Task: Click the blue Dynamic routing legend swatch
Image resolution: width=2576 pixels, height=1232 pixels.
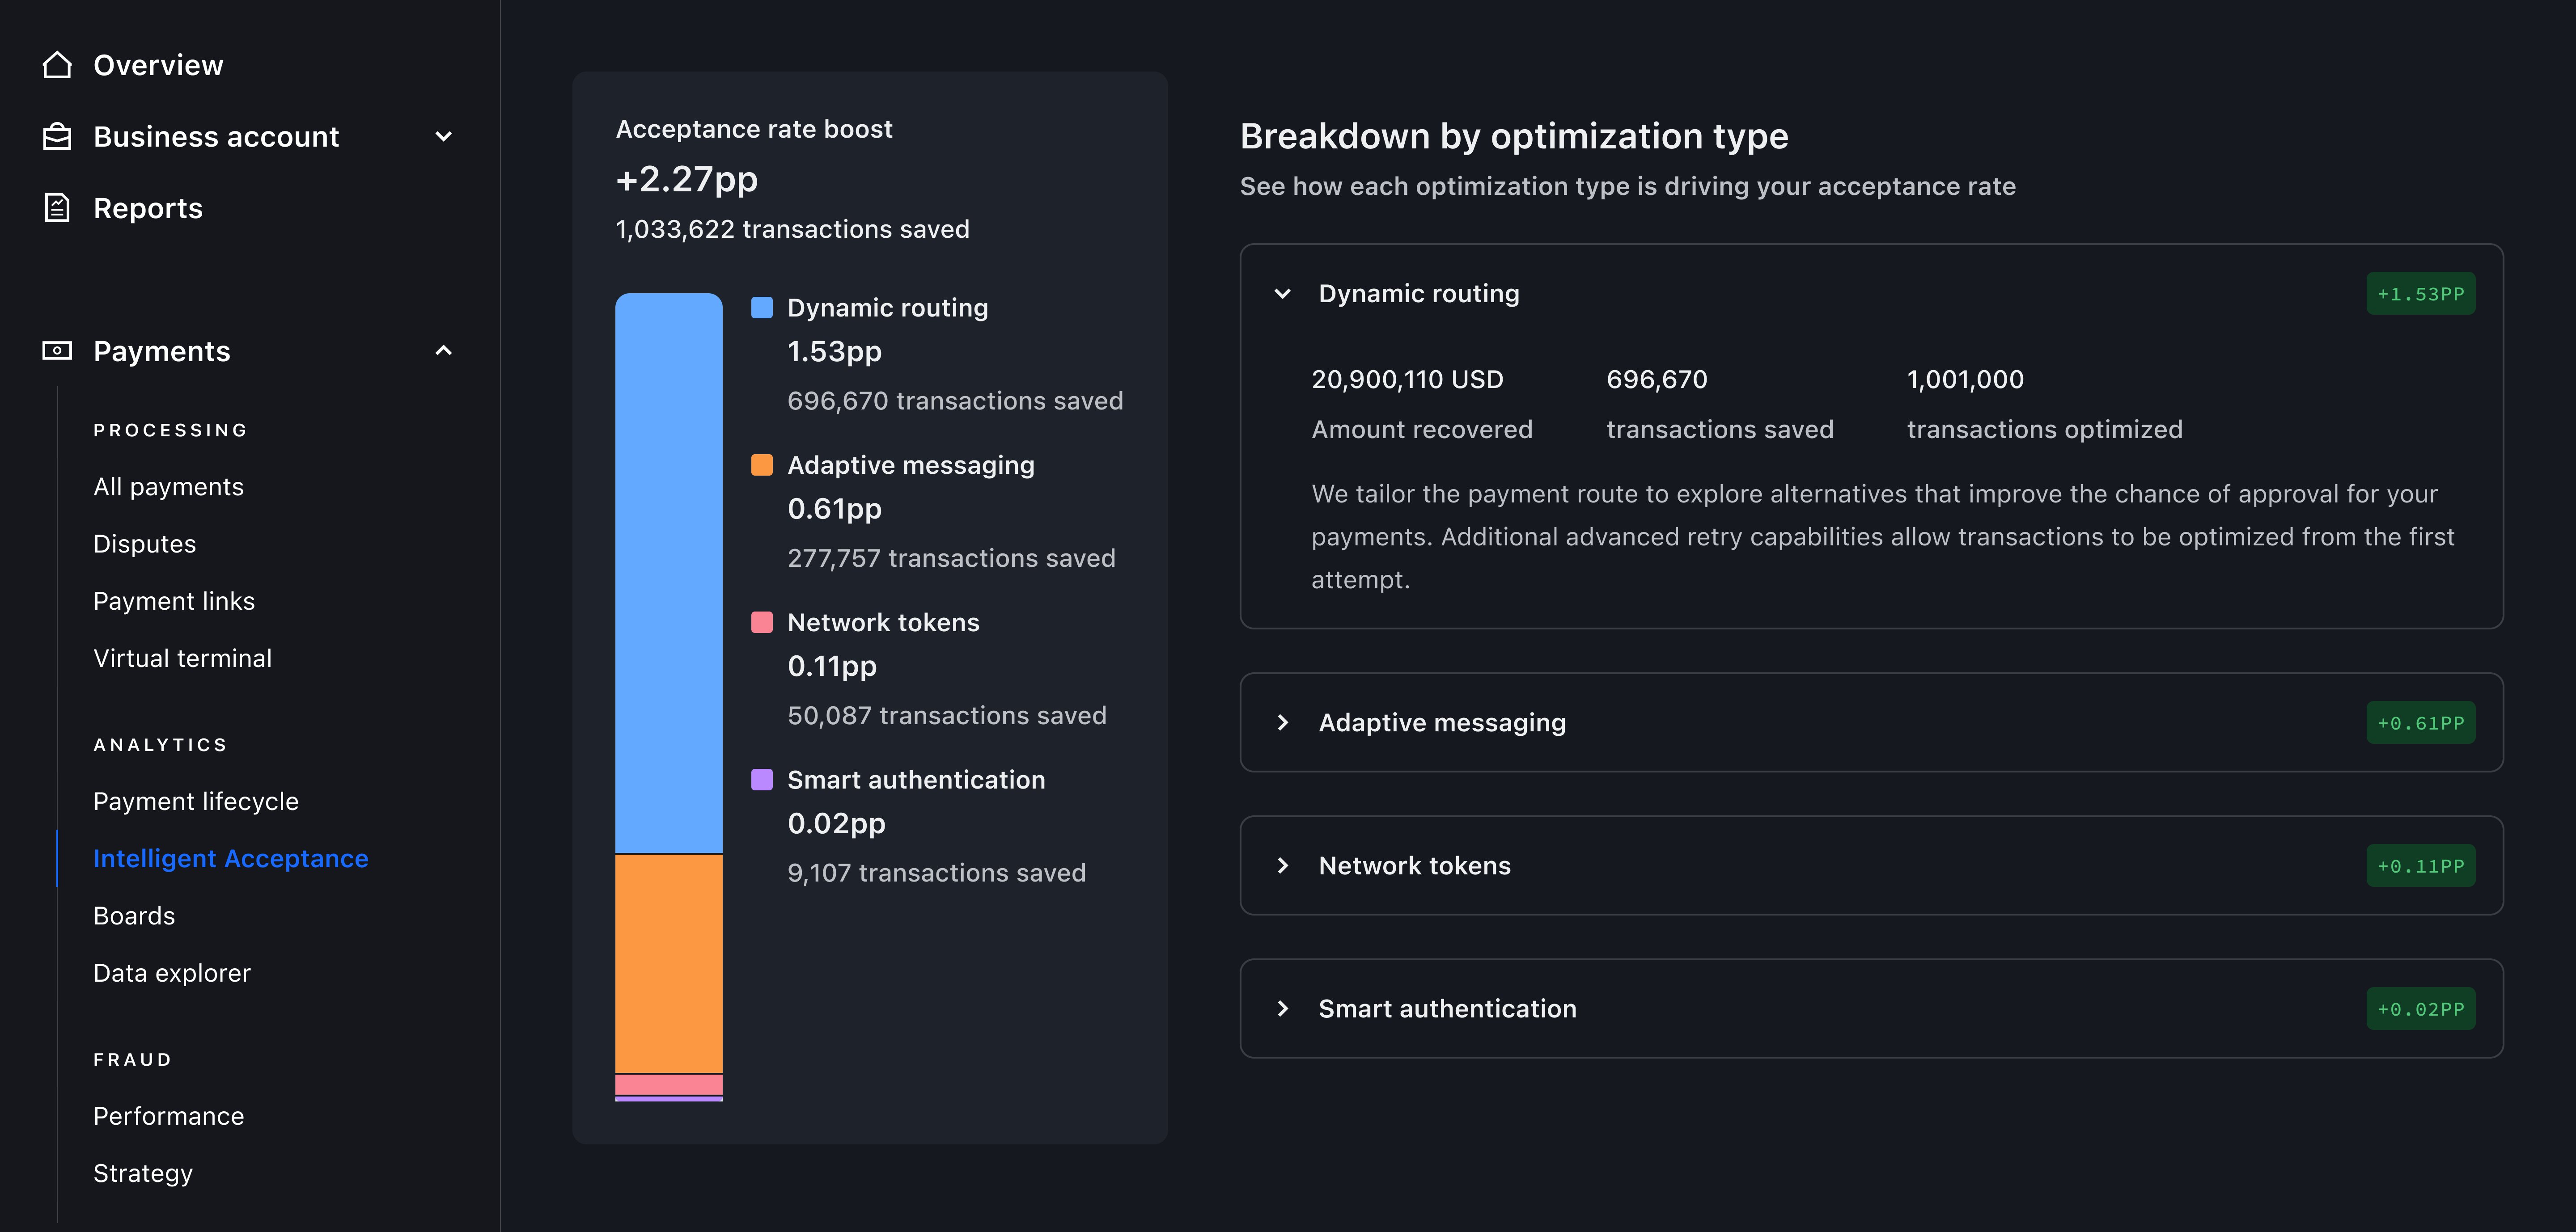Action: tap(762, 308)
